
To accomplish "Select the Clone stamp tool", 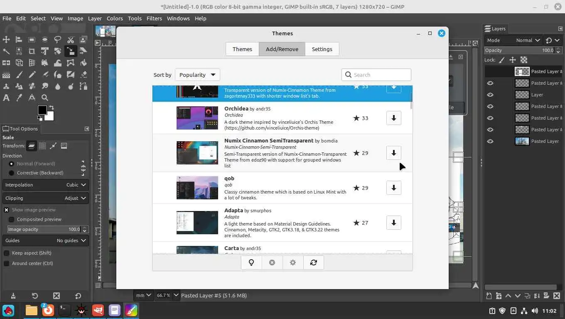I will (x=6, y=86).
